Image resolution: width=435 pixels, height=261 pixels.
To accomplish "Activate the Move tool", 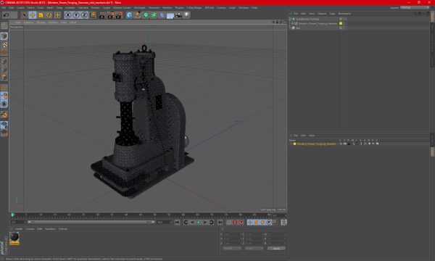I will pyautogui.click(x=33, y=15).
